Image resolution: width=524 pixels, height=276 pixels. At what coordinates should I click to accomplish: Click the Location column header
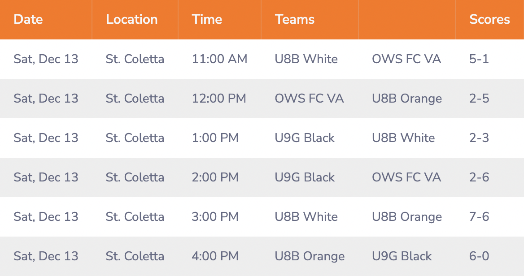(x=131, y=19)
